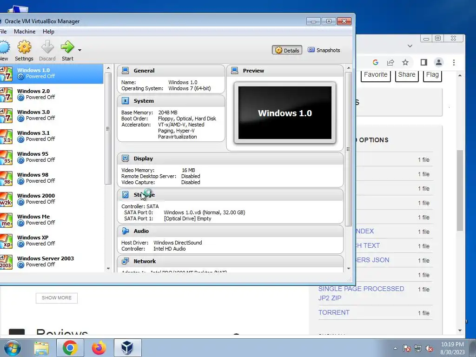476x357 pixels.
Task: Click the Discard toolbar icon
Action: pos(47,47)
